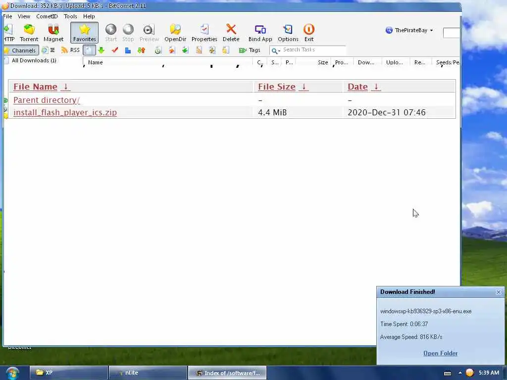Click the tan document filter icon
Viewport: 507px width, 380px height.
[199, 50]
